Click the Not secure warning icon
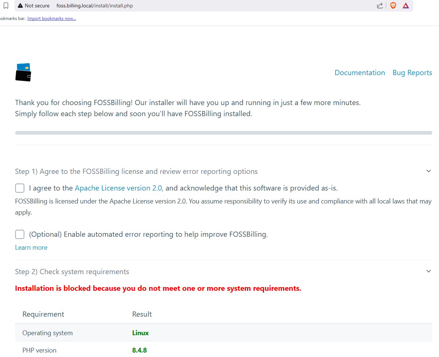This screenshot has height=357, width=439. tap(20, 6)
